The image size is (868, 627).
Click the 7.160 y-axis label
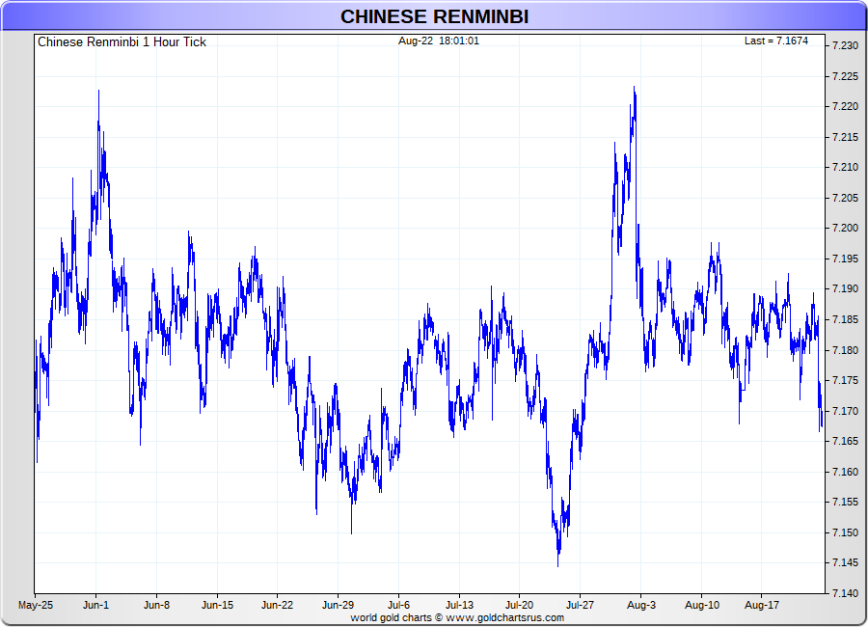[845, 472]
